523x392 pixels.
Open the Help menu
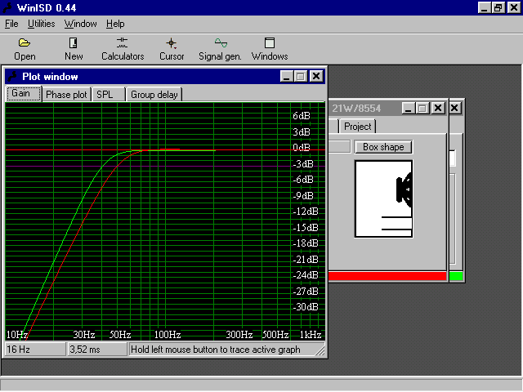tap(115, 24)
